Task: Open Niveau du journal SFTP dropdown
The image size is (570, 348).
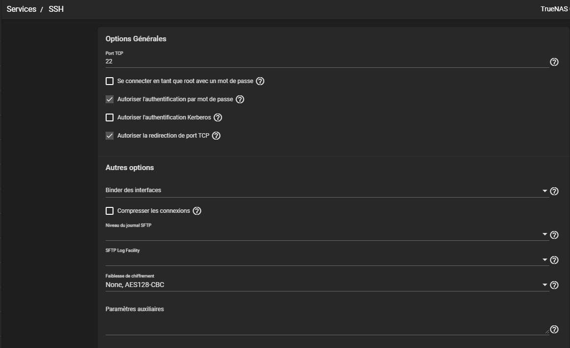Action: tap(544, 234)
